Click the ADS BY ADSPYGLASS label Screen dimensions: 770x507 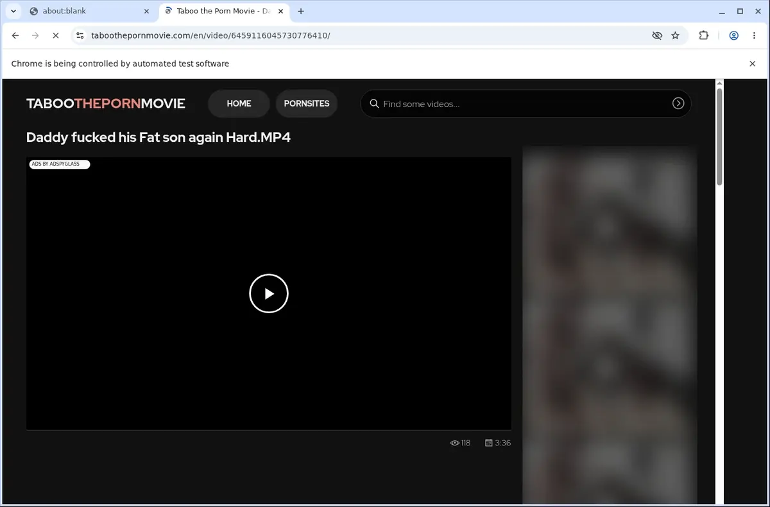point(59,164)
